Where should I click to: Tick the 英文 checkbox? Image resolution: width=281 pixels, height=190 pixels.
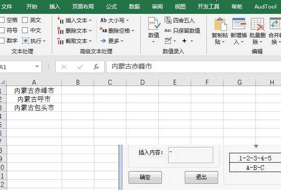click(x=25, y=20)
